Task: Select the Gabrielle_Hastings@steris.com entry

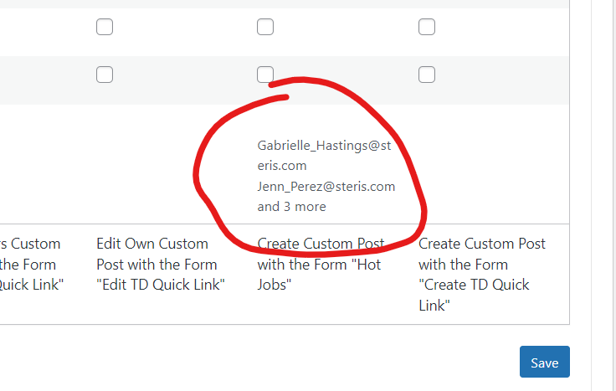Action: click(x=324, y=156)
